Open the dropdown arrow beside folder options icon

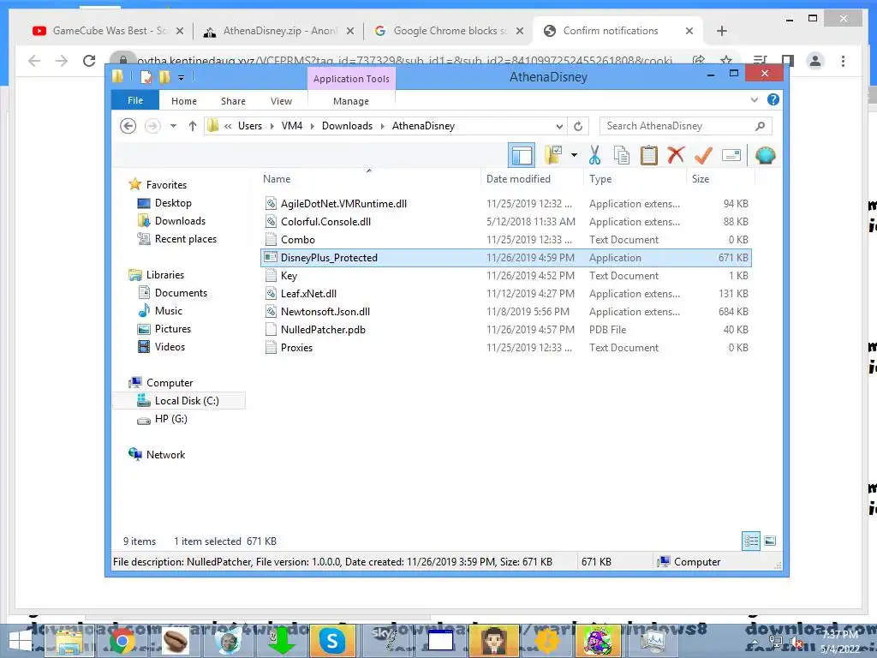coord(574,155)
